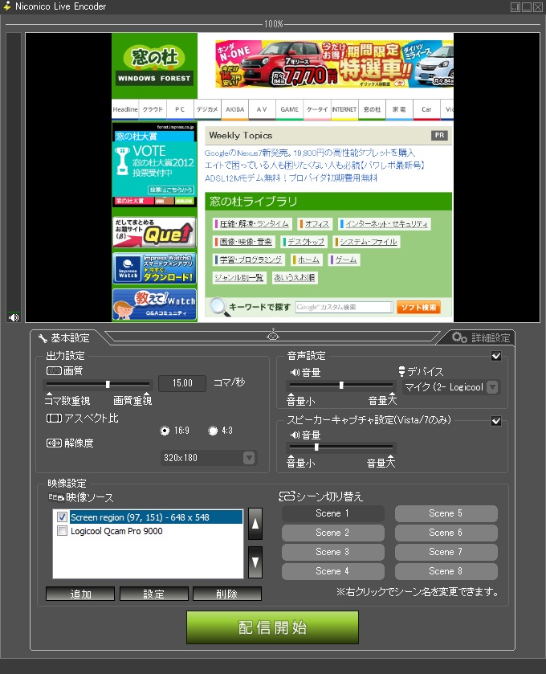Switch to Scene 2
The image size is (546, 674).
(x=333, y=533)
